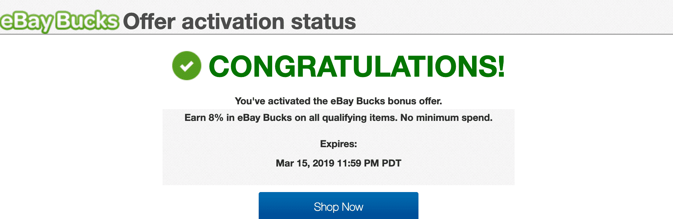Click the green checkmark success icon
Screen dimensions: 673x219
click(186, 66)
